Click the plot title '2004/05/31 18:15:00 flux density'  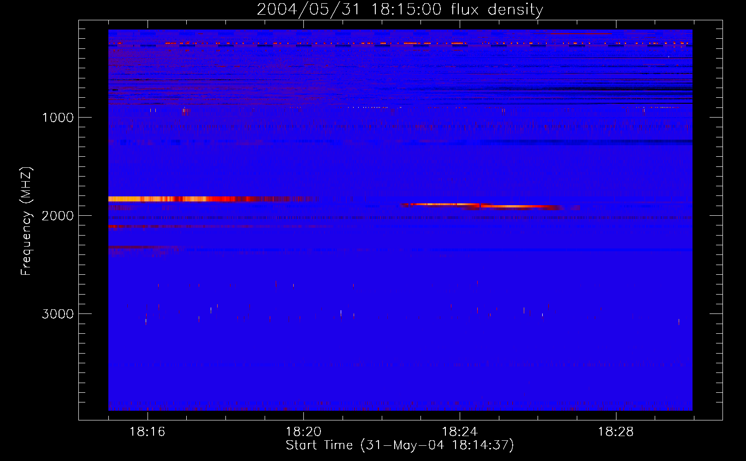click(400, 9)
